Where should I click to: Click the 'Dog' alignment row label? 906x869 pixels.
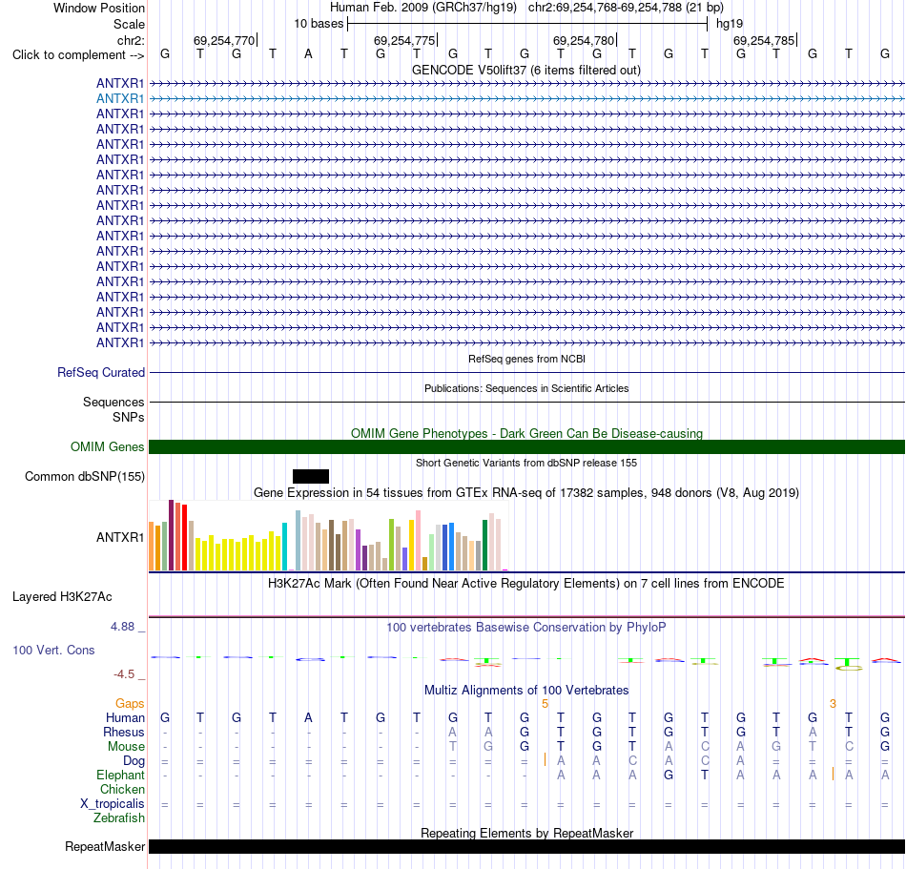134,761
